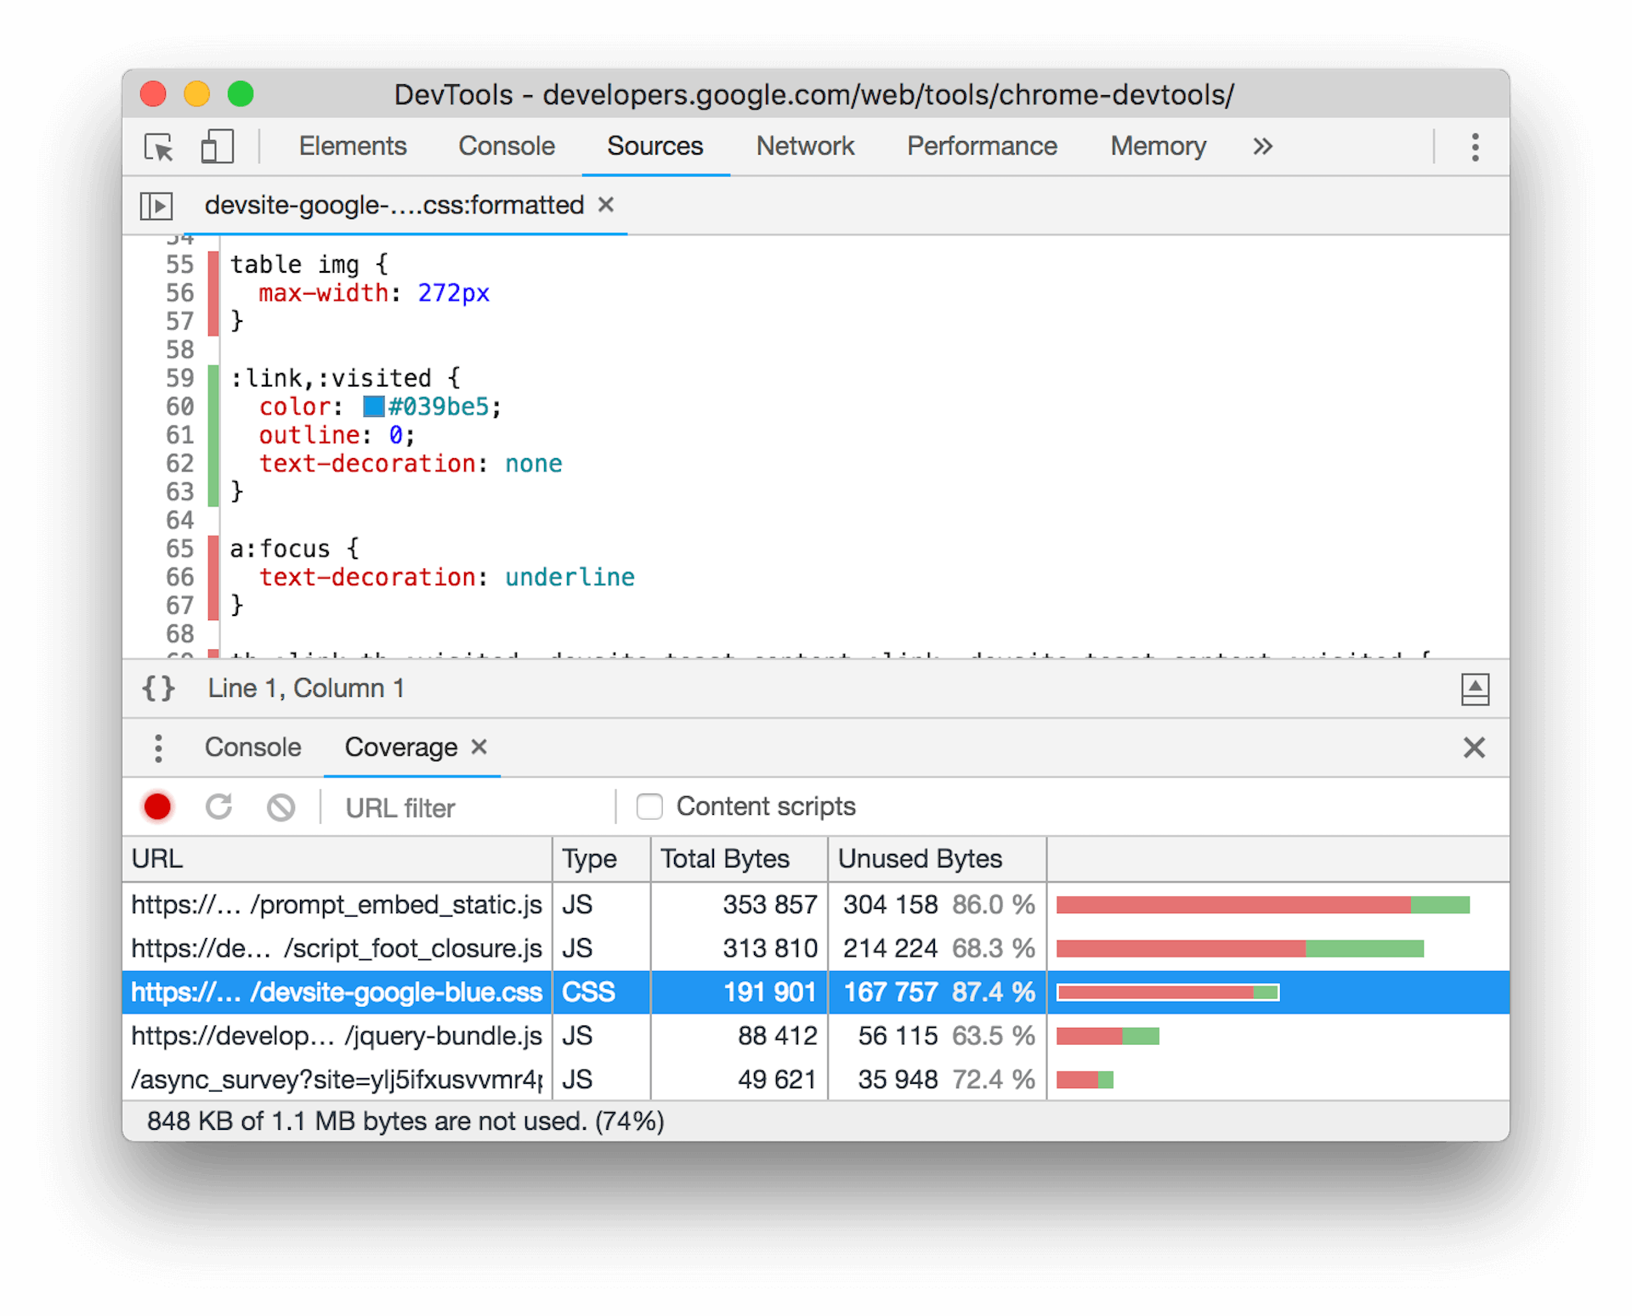
Task: Click the device toolbar toggle icon
Action: tap(218, 146)
